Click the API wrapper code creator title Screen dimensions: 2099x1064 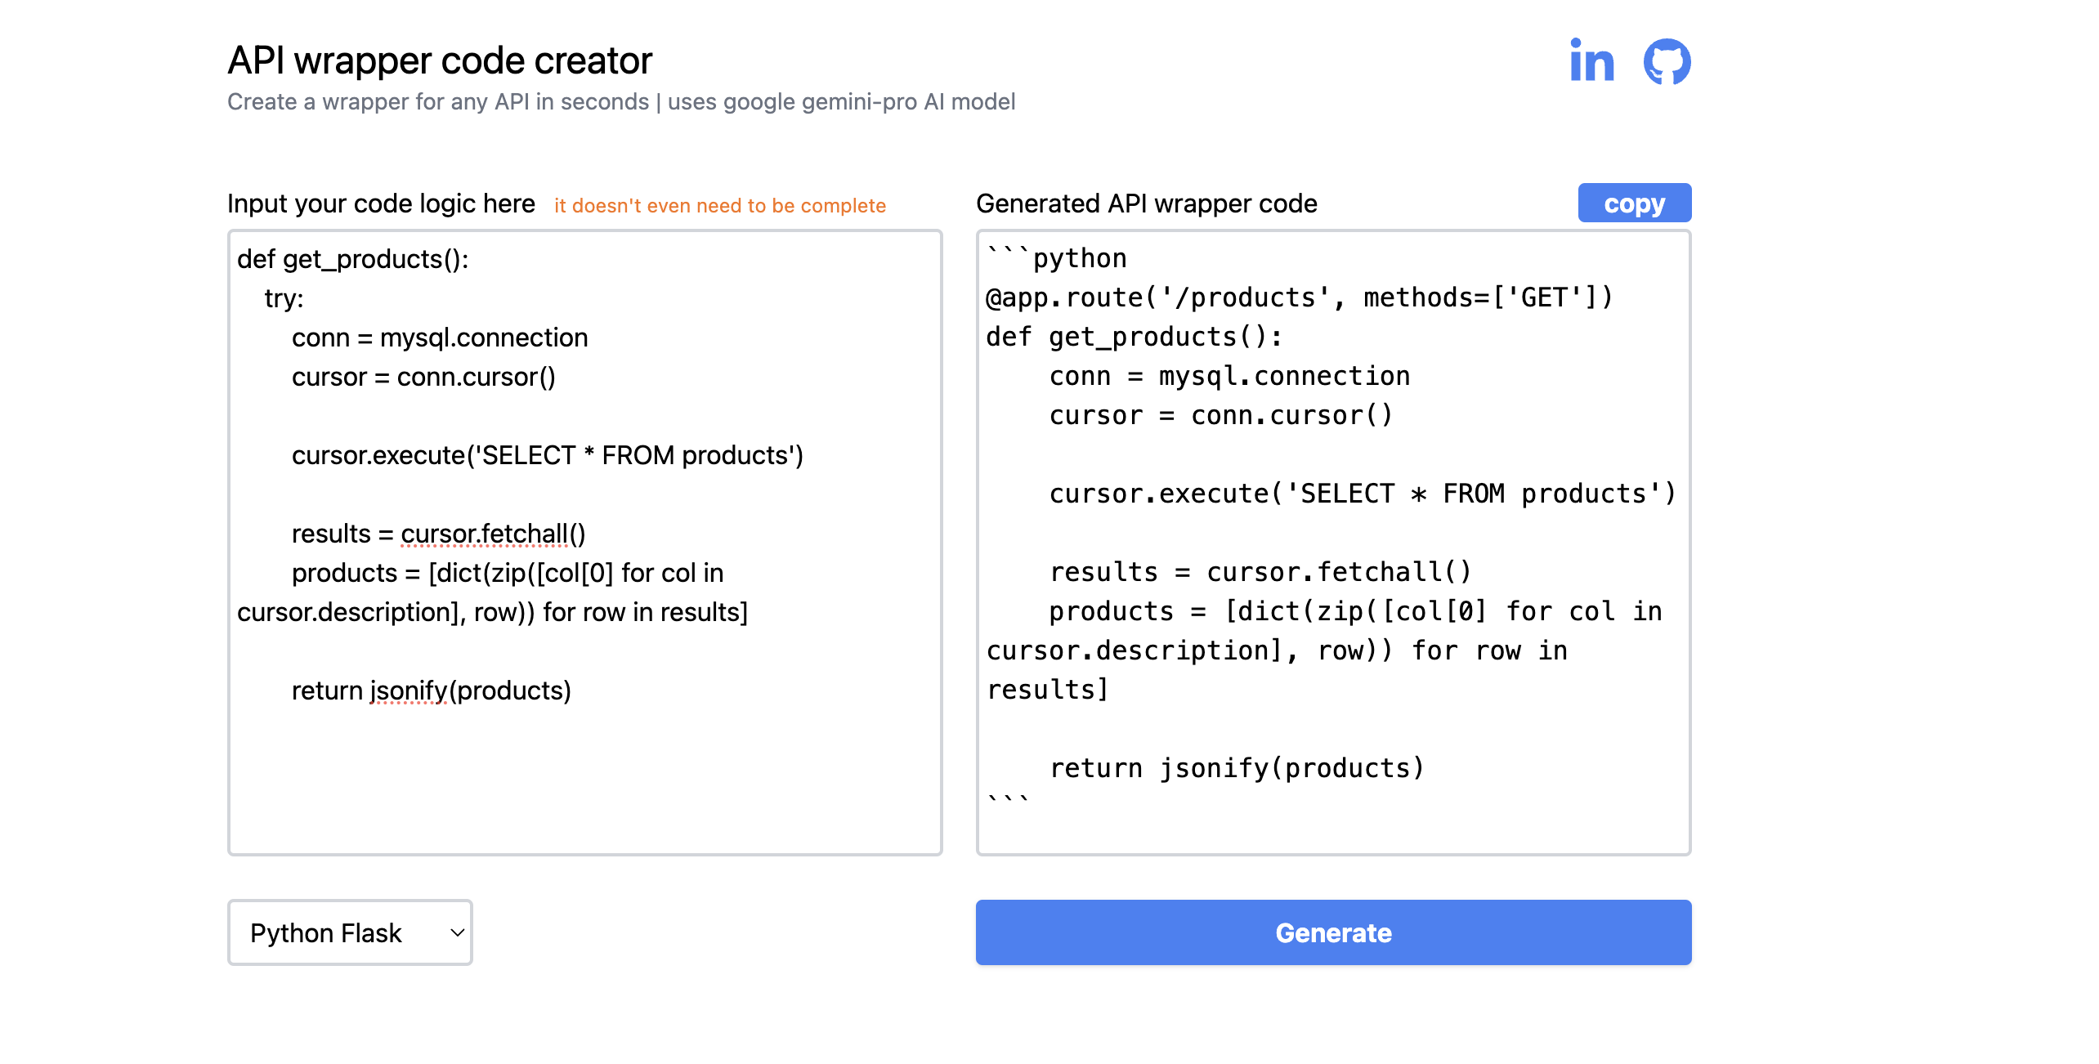(x=440, y=60)
